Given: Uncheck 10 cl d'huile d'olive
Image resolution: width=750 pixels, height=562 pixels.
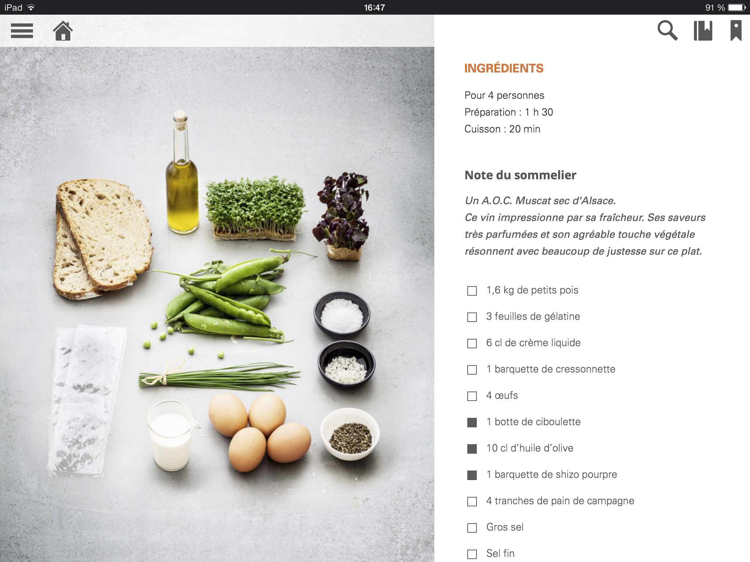Looking at the screenshot, I should click(x=472, y=449).
